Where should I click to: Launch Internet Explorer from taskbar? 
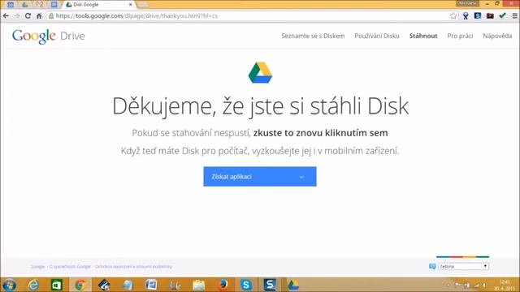point(33,285)
